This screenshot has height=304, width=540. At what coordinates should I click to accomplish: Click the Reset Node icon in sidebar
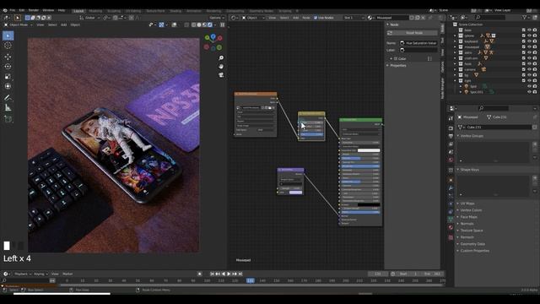click(x=390, y=33)
